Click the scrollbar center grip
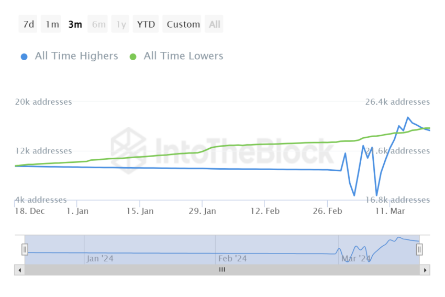The height and width of the screenshot is (297, 445). click(x=222, y=270)
